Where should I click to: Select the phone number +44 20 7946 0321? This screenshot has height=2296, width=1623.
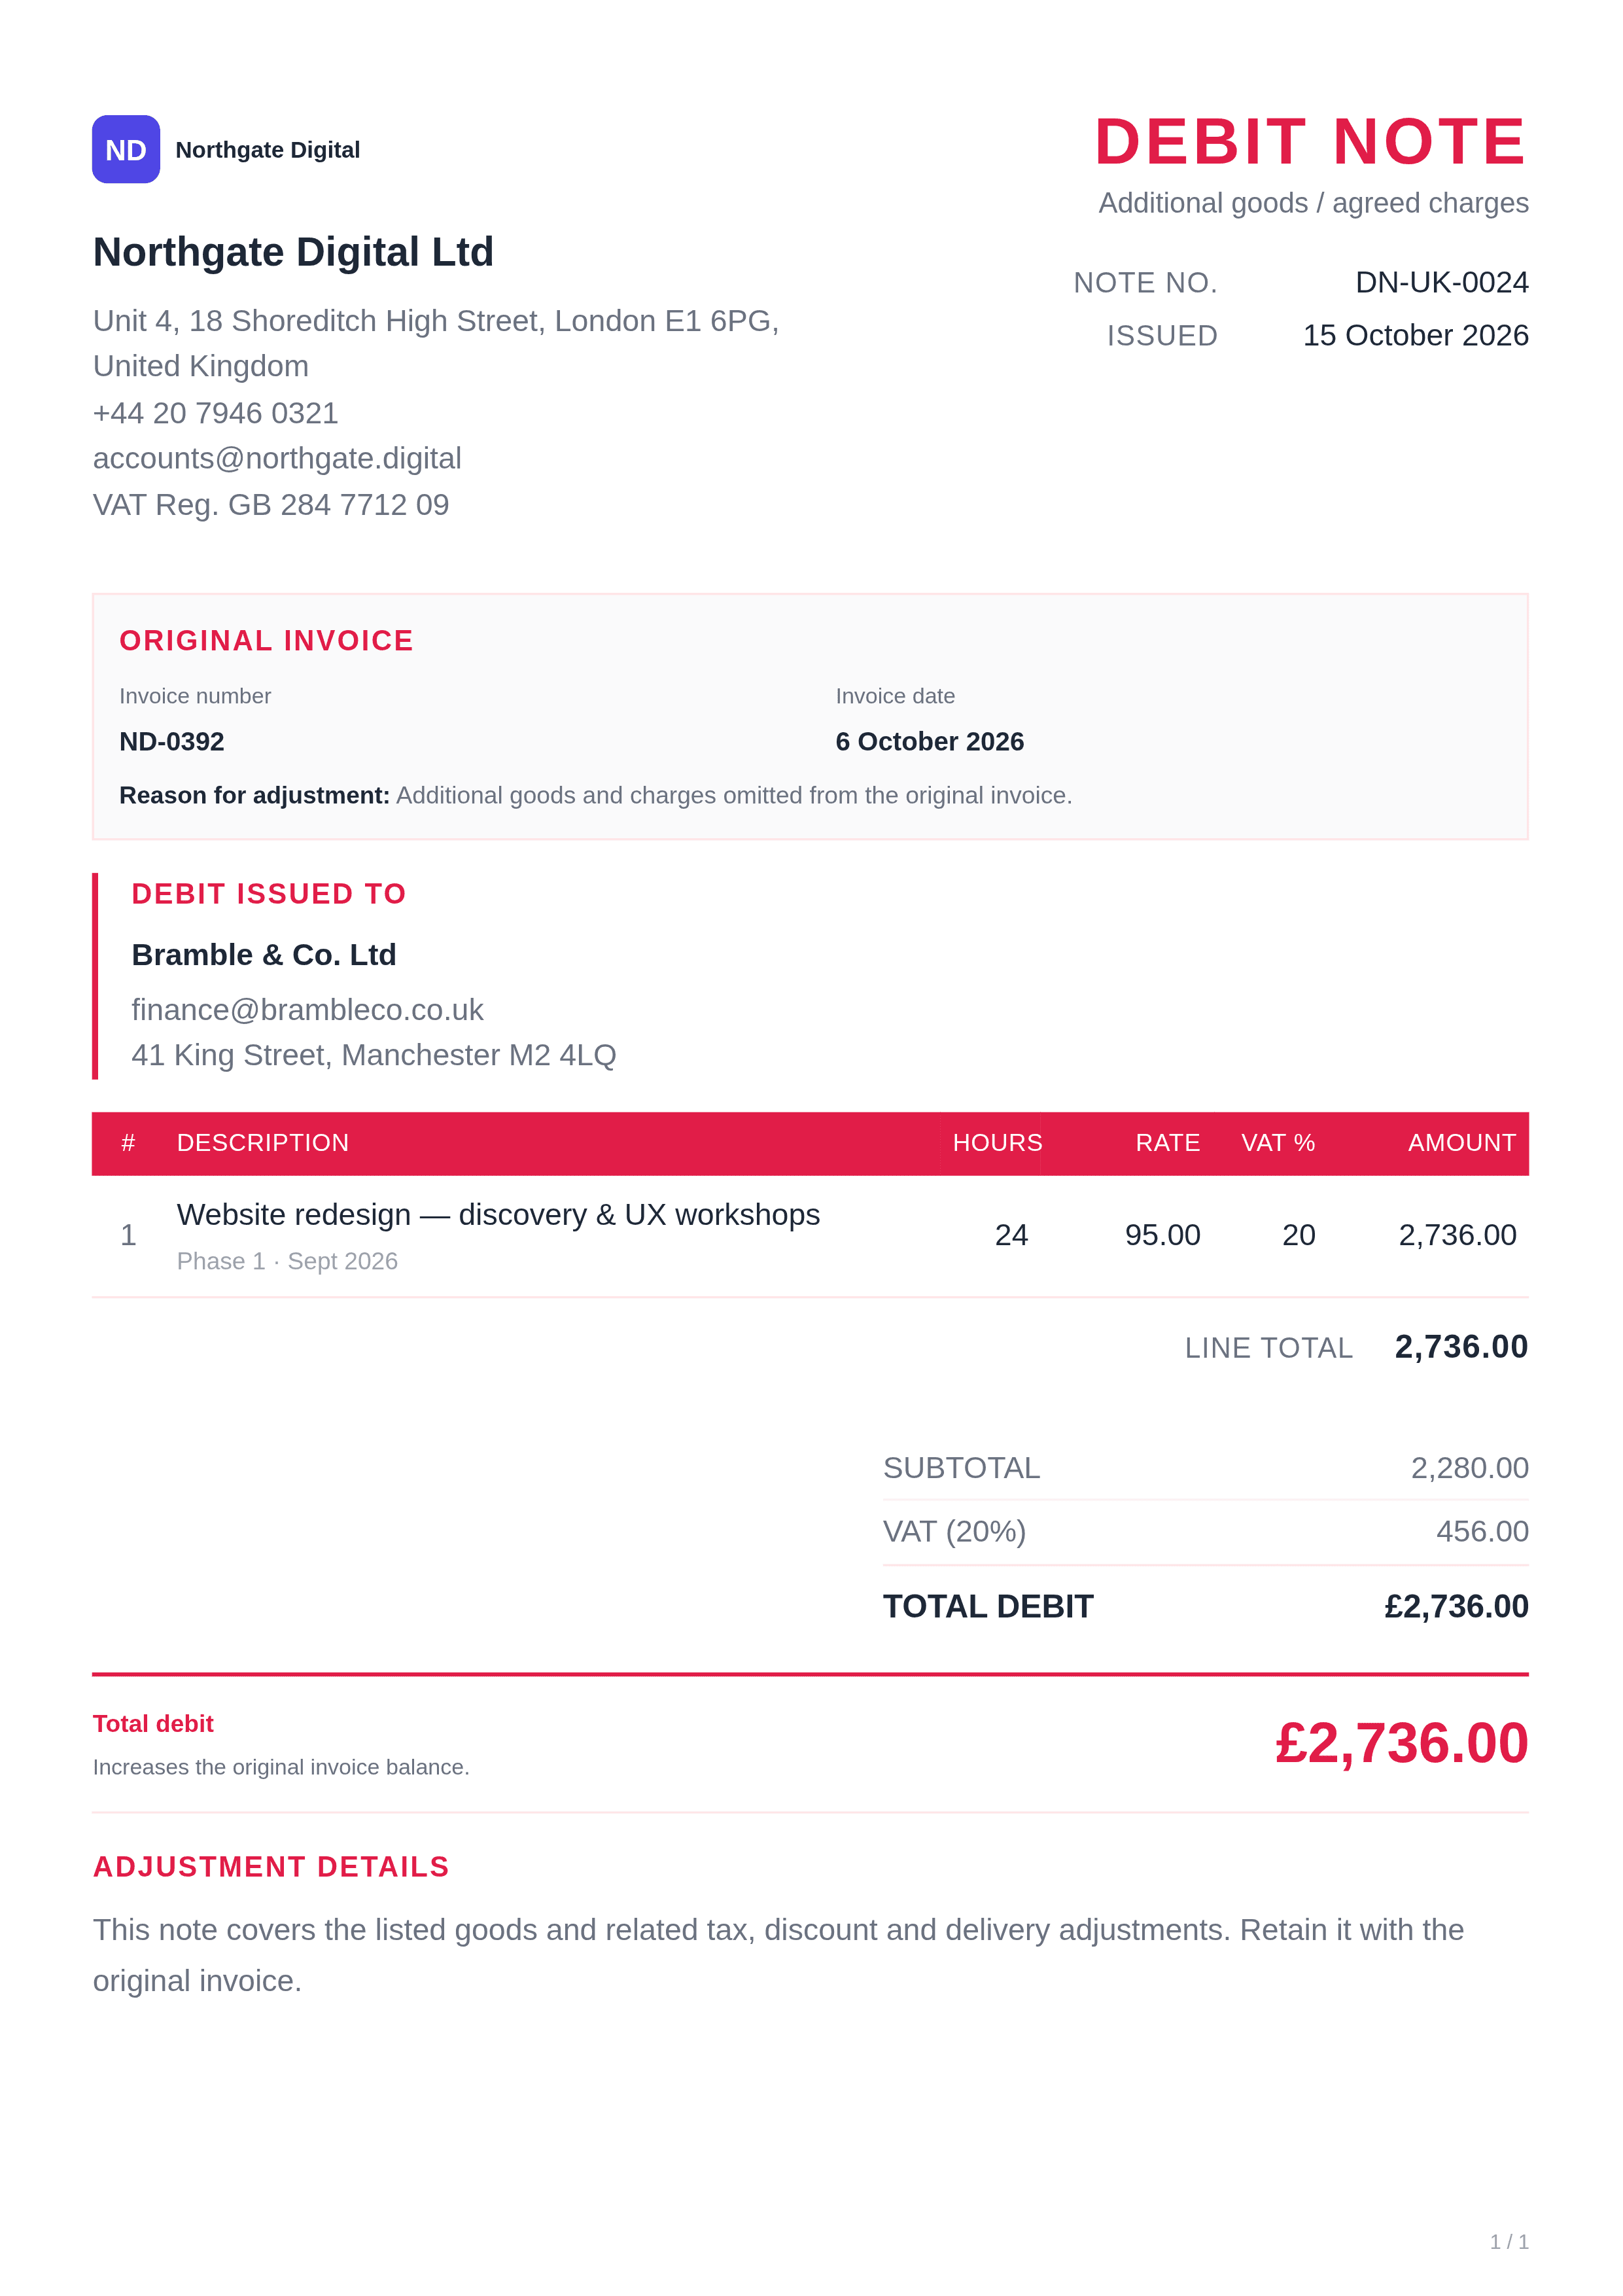click(x=215, y=412)
